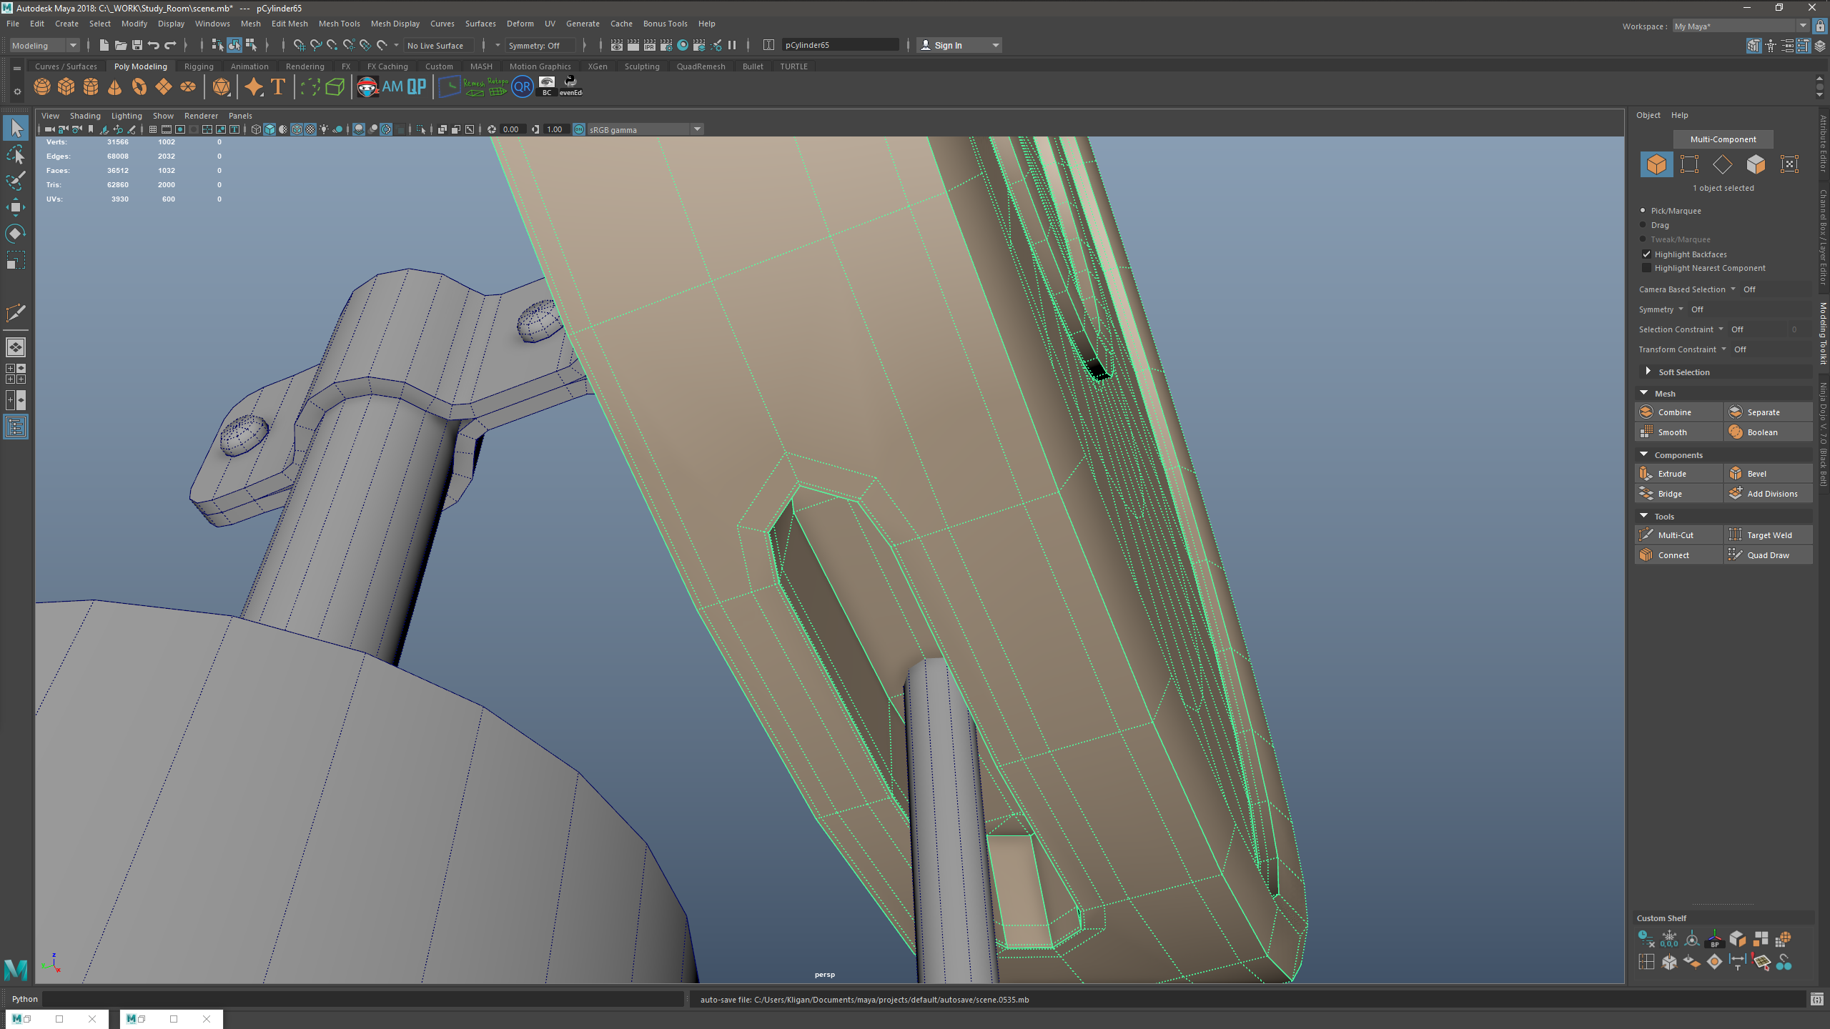Open the QR QuadRemesh shelf icon
This screenshot has width=1830, height=1029.
pyautogui.click(x=523, y=87)
